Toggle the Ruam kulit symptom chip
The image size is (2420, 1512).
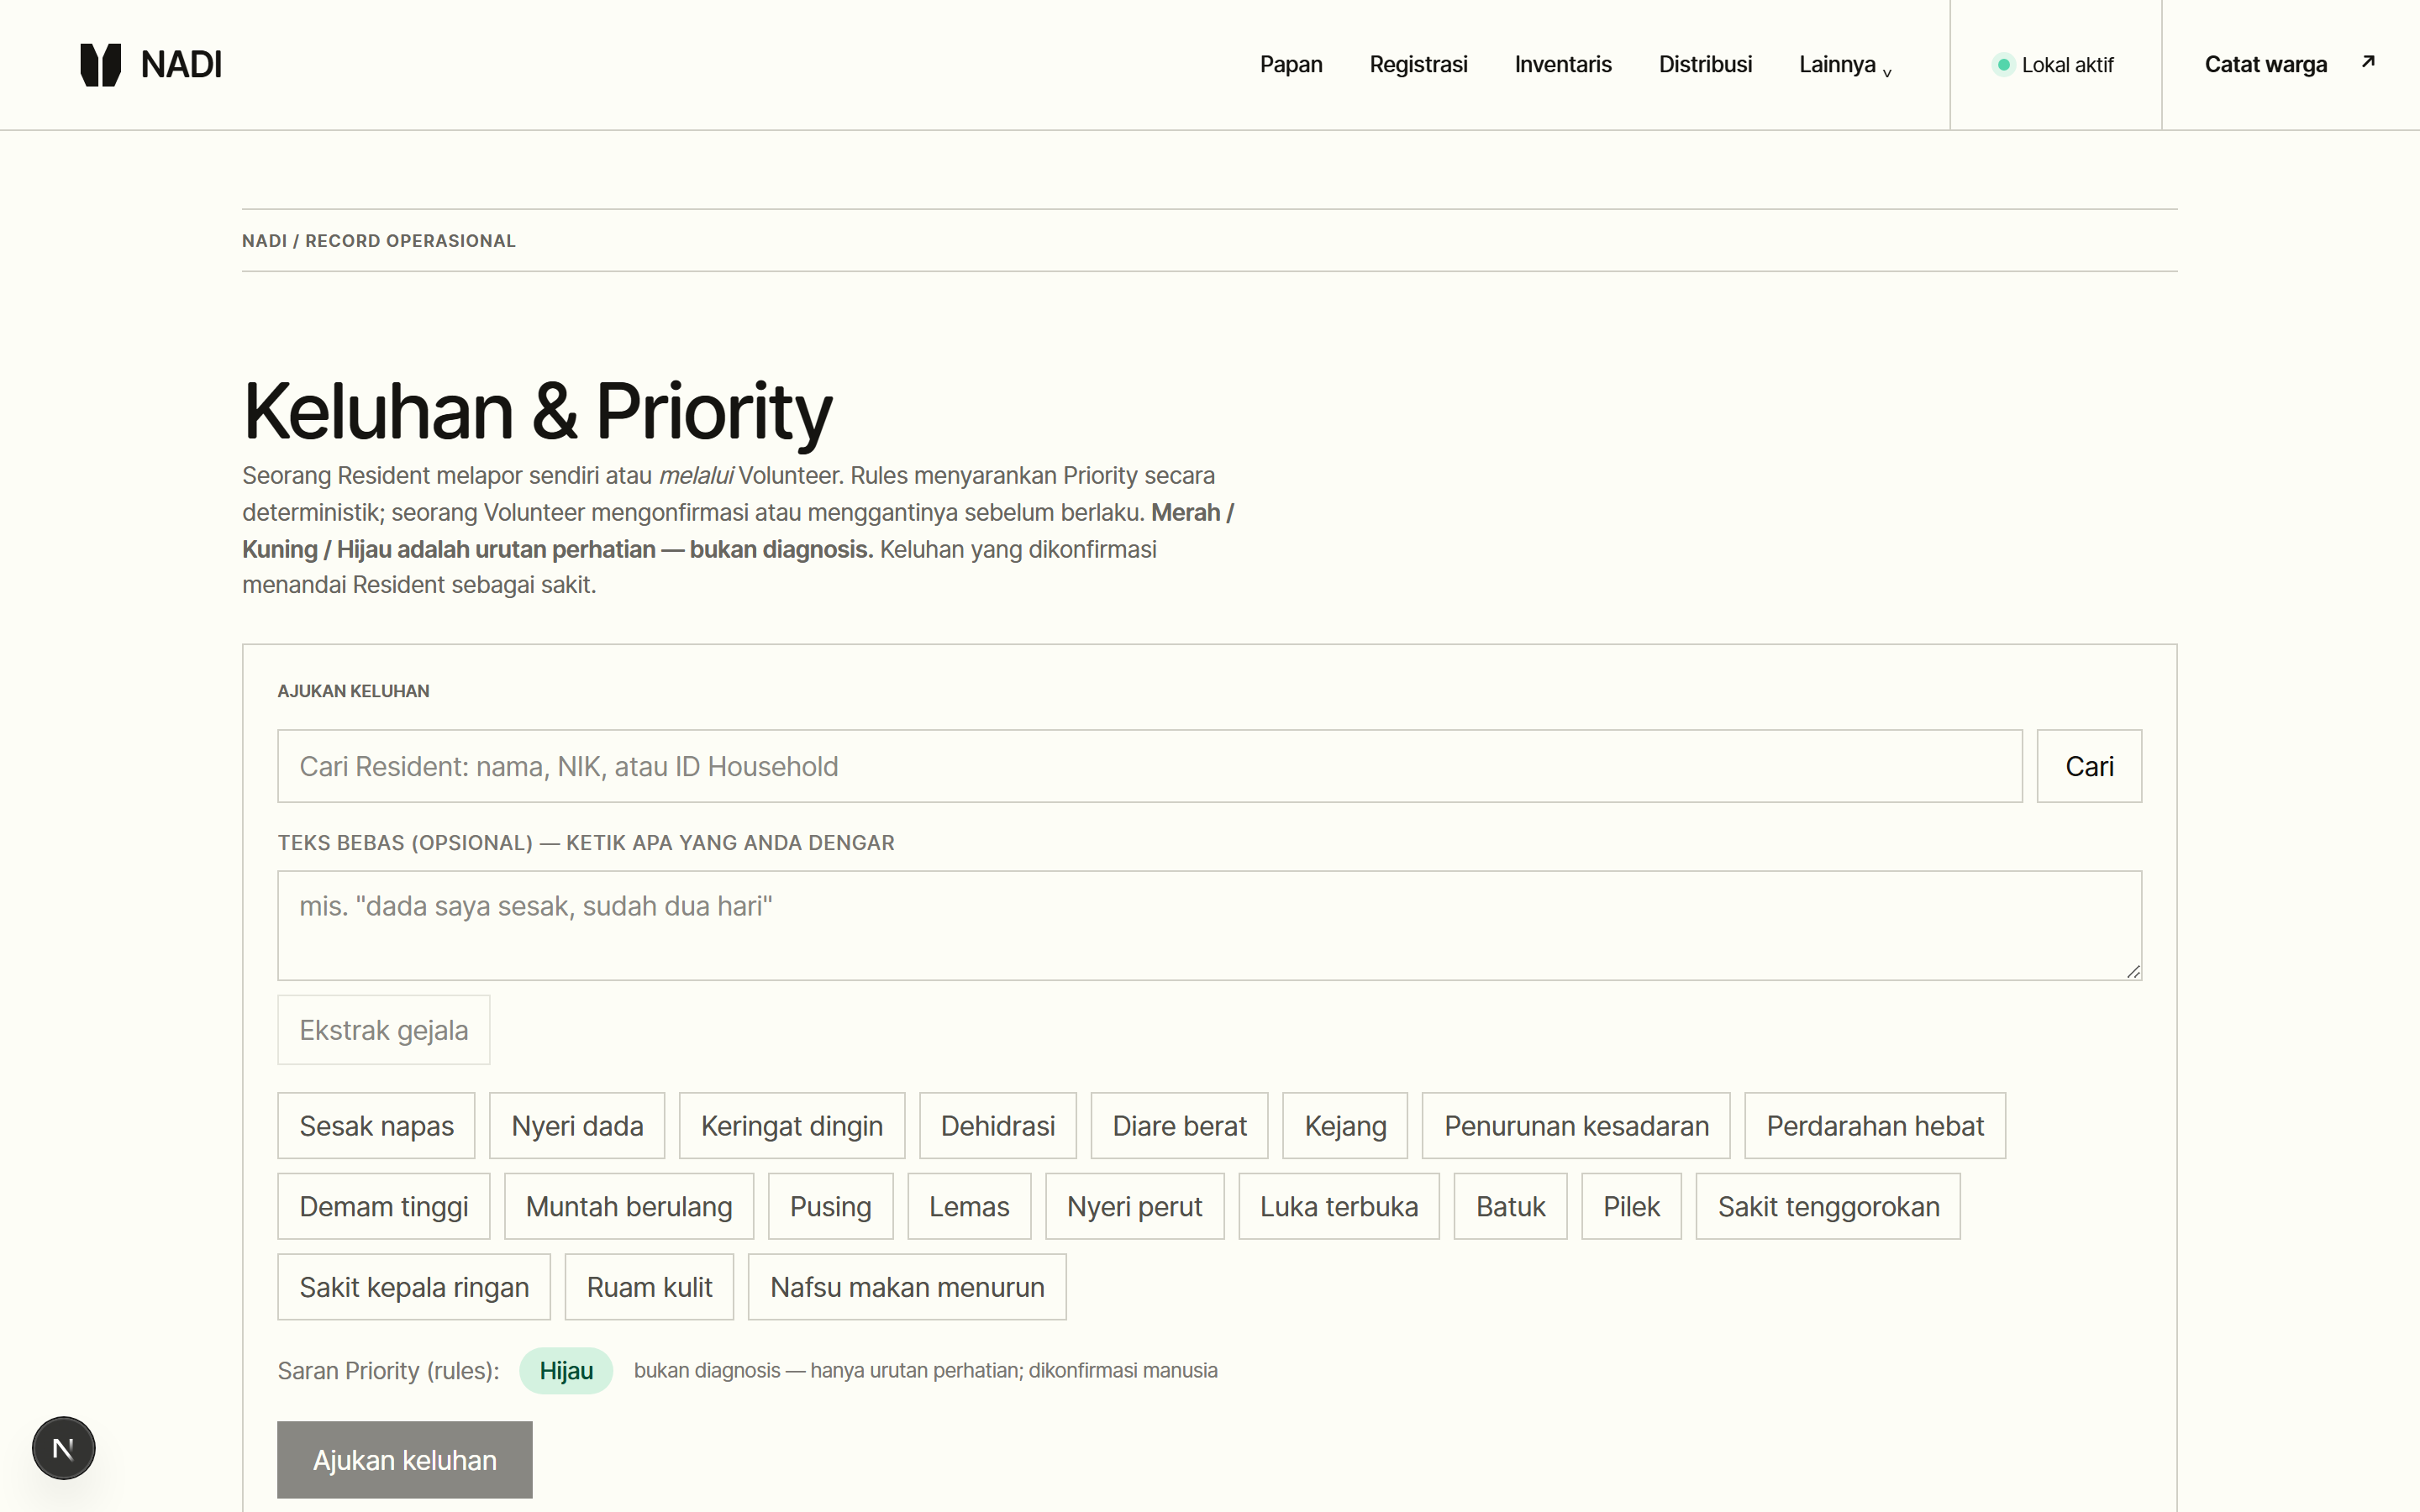(x=649, y=1287)
